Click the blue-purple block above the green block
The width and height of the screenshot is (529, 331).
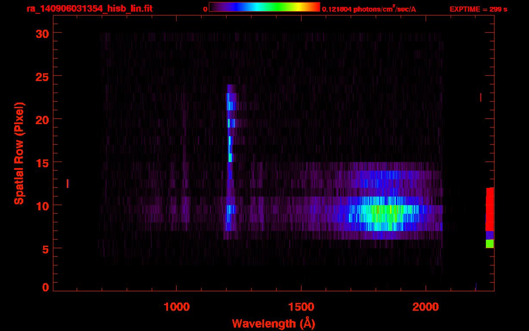tap(490, 235)
